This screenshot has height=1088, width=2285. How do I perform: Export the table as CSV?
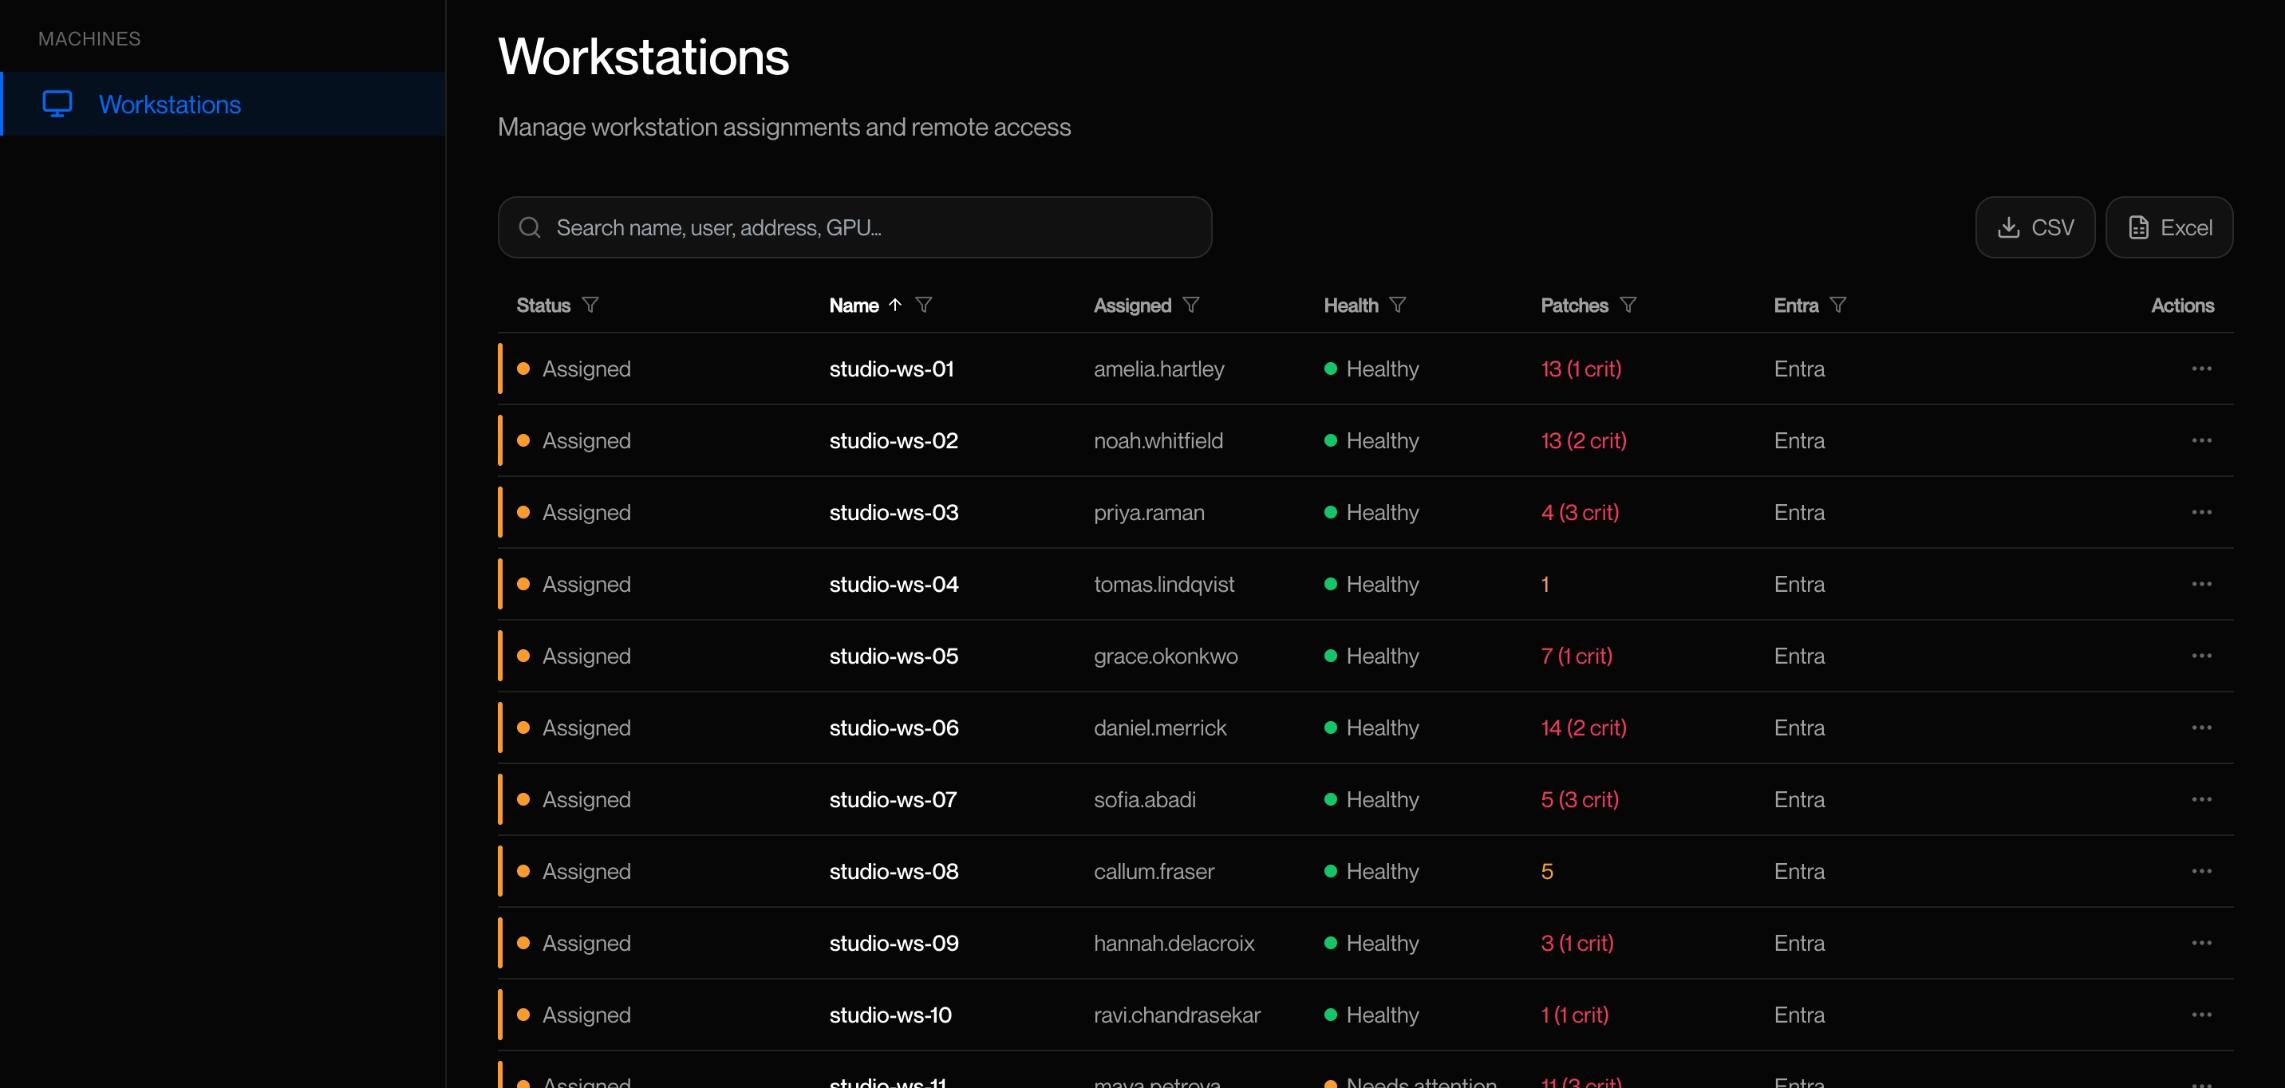(x=2034, y=227)
